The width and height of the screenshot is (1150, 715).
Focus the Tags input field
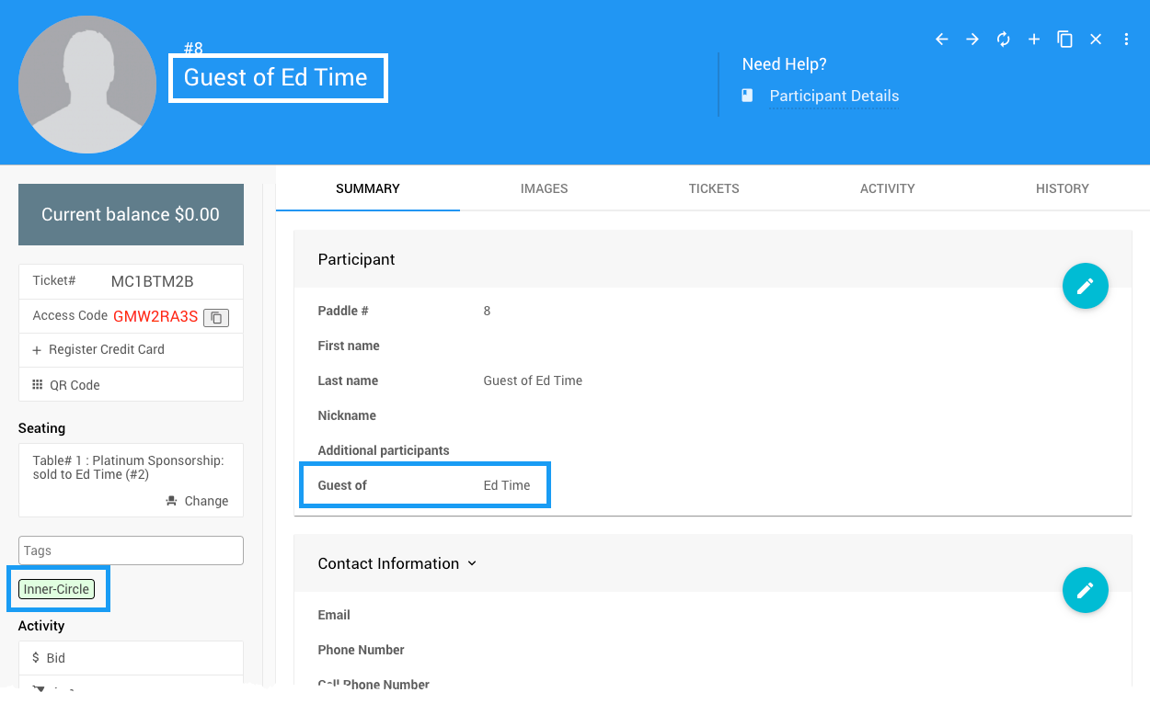point(131,550)
